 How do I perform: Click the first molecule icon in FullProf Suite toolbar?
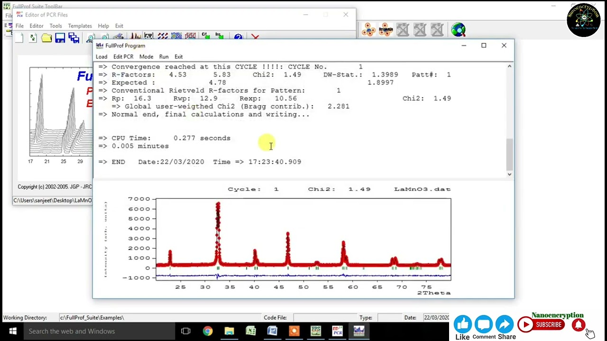368,30
